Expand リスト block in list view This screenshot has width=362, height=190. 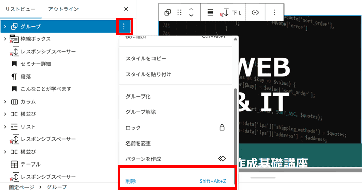click(5, 127)
